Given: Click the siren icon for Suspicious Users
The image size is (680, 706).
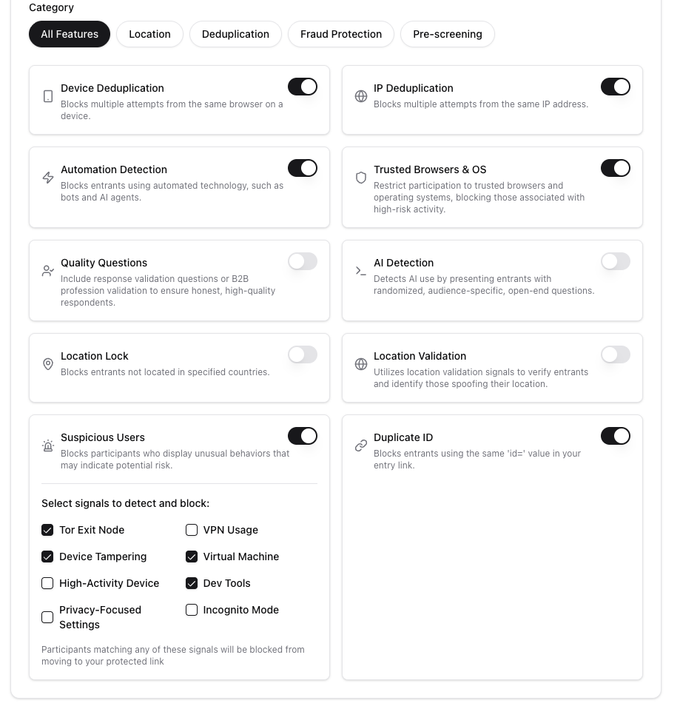Looking at the screenshot, I should 48,445.
